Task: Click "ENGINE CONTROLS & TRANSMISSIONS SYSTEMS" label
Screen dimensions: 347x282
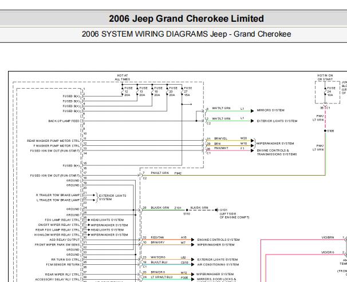Action: point(277,153)
